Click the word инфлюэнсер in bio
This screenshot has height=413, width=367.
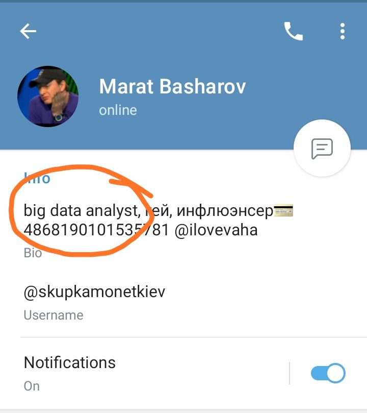pos(225,211)
